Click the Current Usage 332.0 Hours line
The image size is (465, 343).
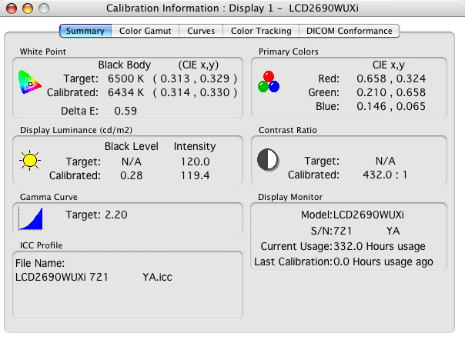[x=343, y=246]
